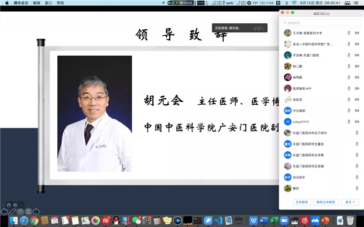Open WeChat in the dock

pos(136,220)
